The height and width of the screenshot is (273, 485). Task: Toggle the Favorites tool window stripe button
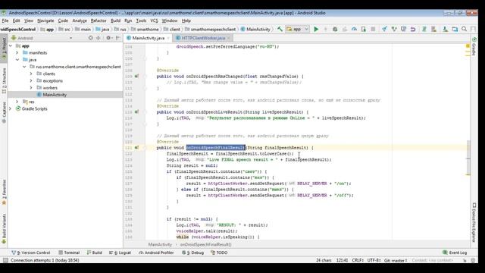tap(4, 192)
